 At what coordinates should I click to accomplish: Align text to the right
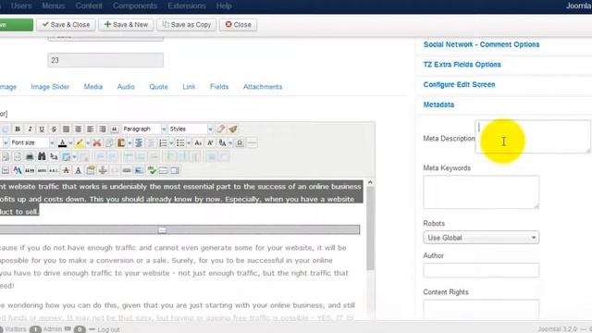coord(102,129)
